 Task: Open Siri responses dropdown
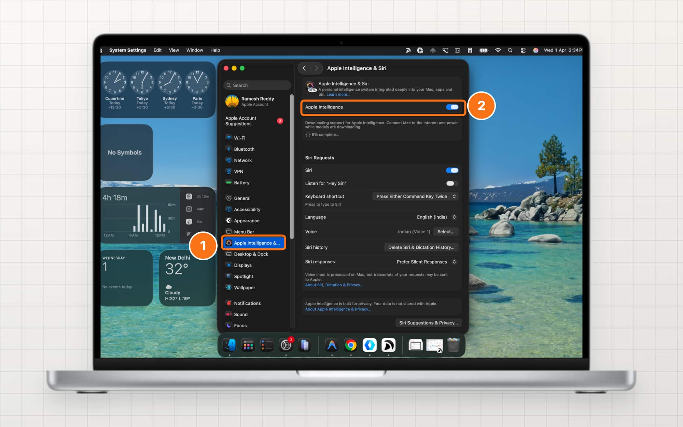426,262
